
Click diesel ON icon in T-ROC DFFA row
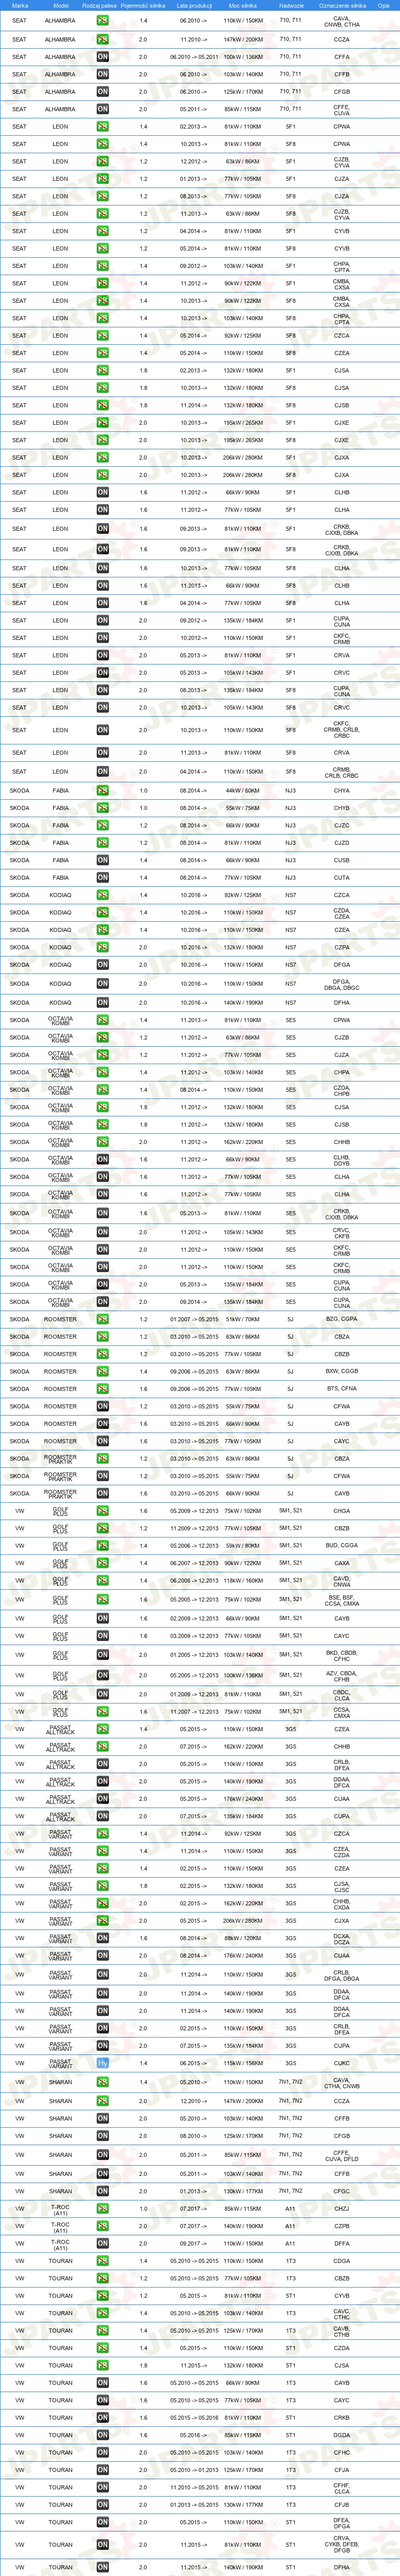point(103,2244)
